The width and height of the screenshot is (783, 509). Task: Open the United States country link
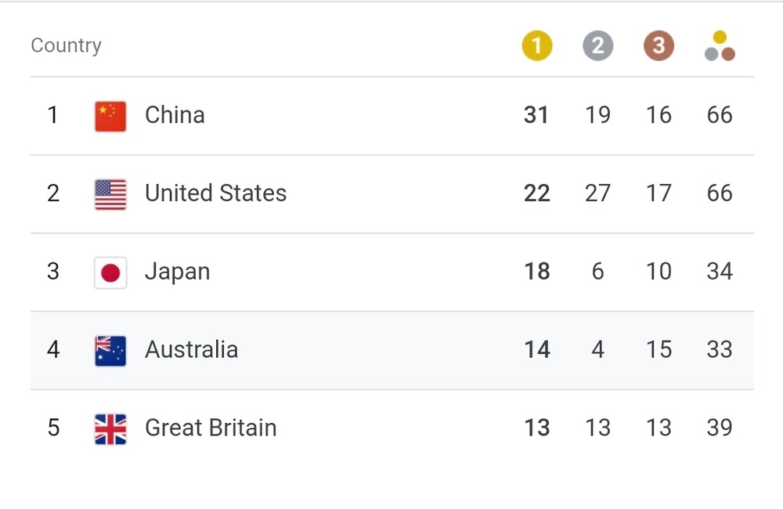tap(215, 193)
